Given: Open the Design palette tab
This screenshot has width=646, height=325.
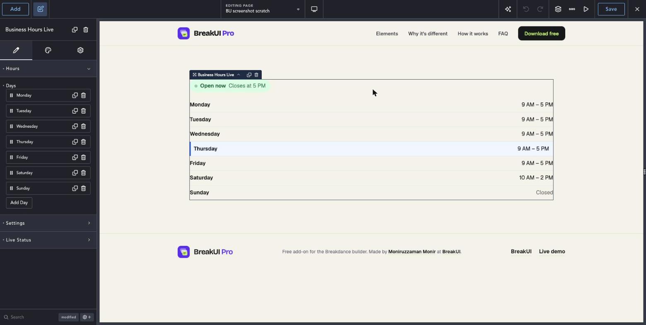Looking at the screenshot, I should (48, 50).
